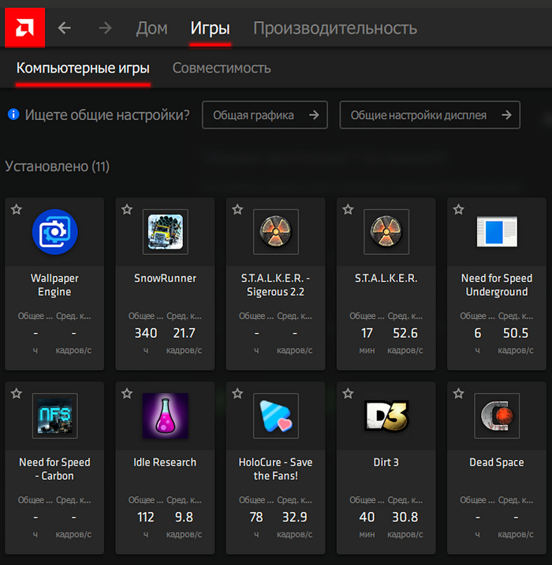Image resolution: width=552 pixels, height=565 pixels.
Task: Toggle favorite star on Wallpaper Engine
Action: point(17,209)
